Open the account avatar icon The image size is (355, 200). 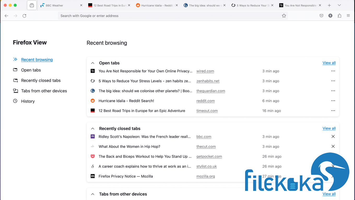(x=330, y=16)
